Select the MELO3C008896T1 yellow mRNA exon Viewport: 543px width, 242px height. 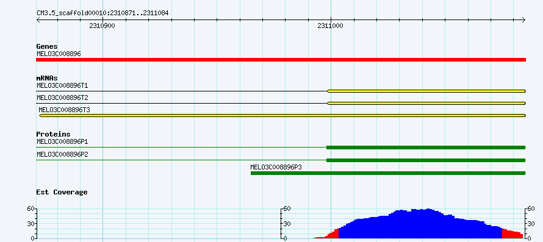(x=426, y=91)
